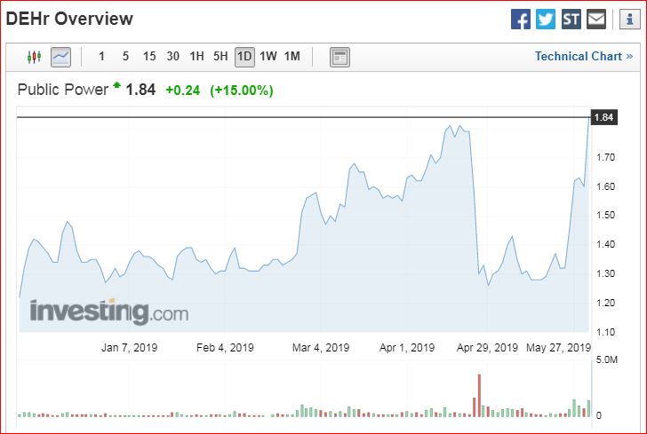Viewport: 647px width, 434px height.
Task: Click the 1.70 price axis label
Action: 606,157
